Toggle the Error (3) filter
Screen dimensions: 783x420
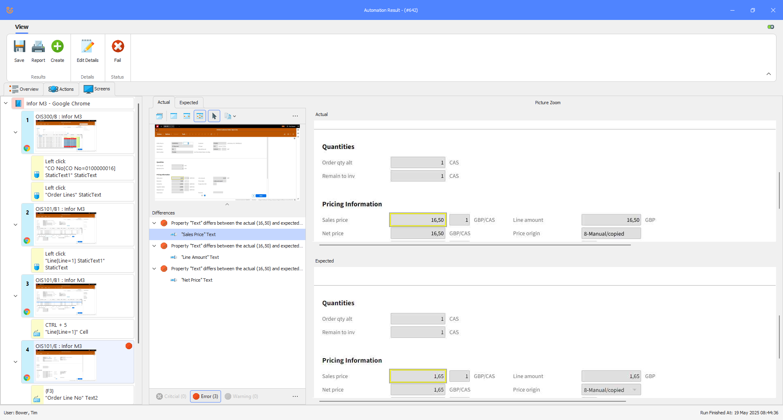tap(206, 396)
